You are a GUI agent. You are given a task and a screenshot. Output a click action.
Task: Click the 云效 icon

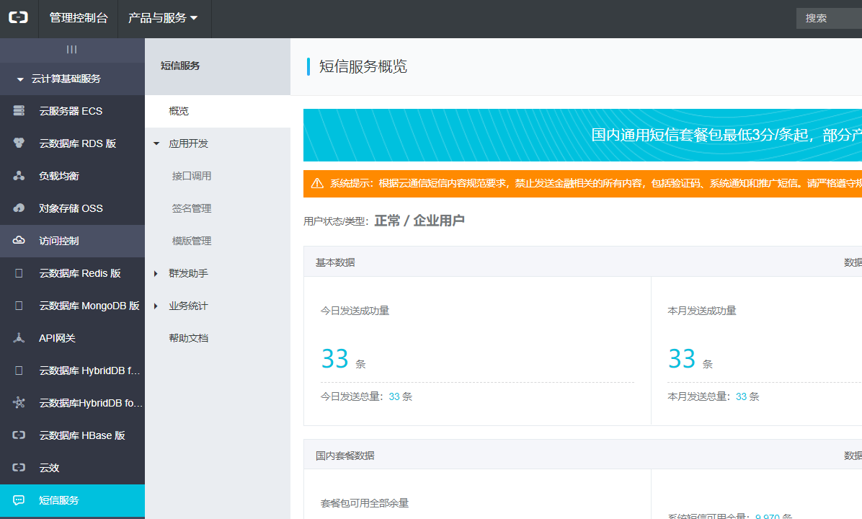19,467
